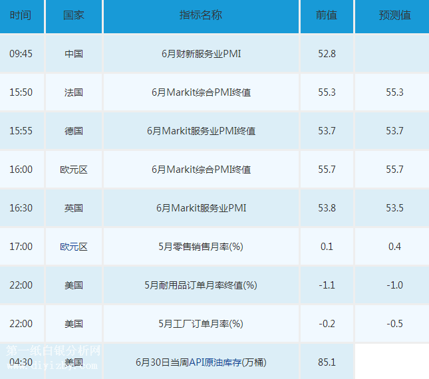
Task: Select the 5月工厂订单月率(%) indicator
Action: tap(201, 324)
